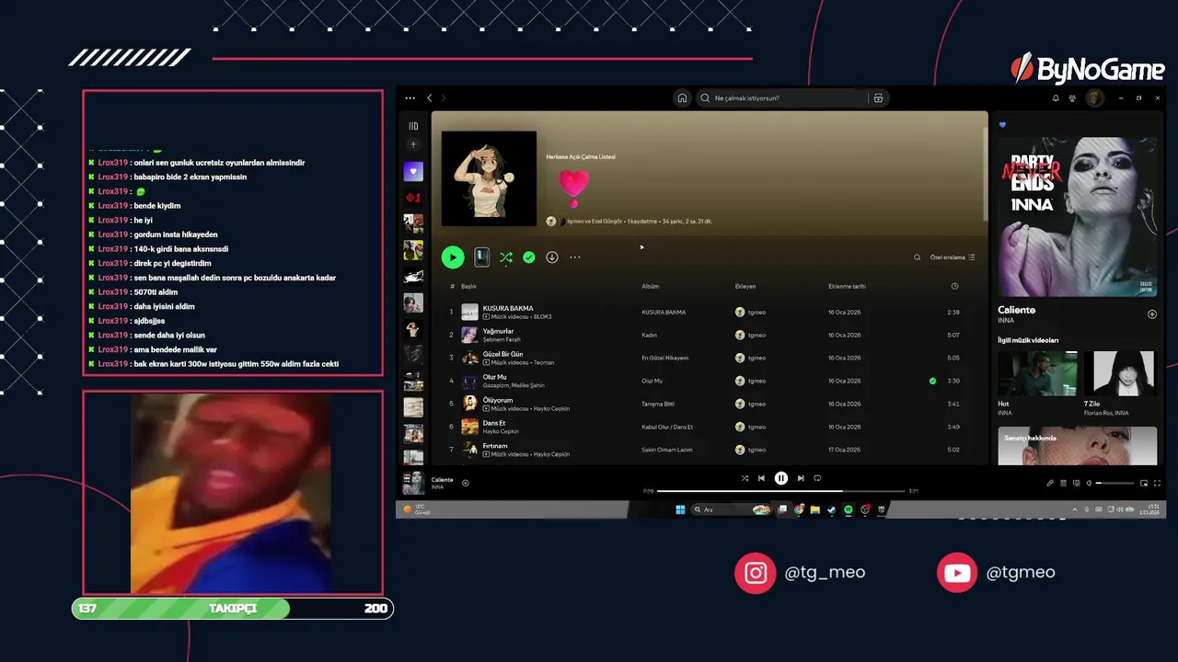This screenshot has width=1178, height=662.
Task: Click the Windows taskbar 'Ara' search box
Action: (732, 509)
